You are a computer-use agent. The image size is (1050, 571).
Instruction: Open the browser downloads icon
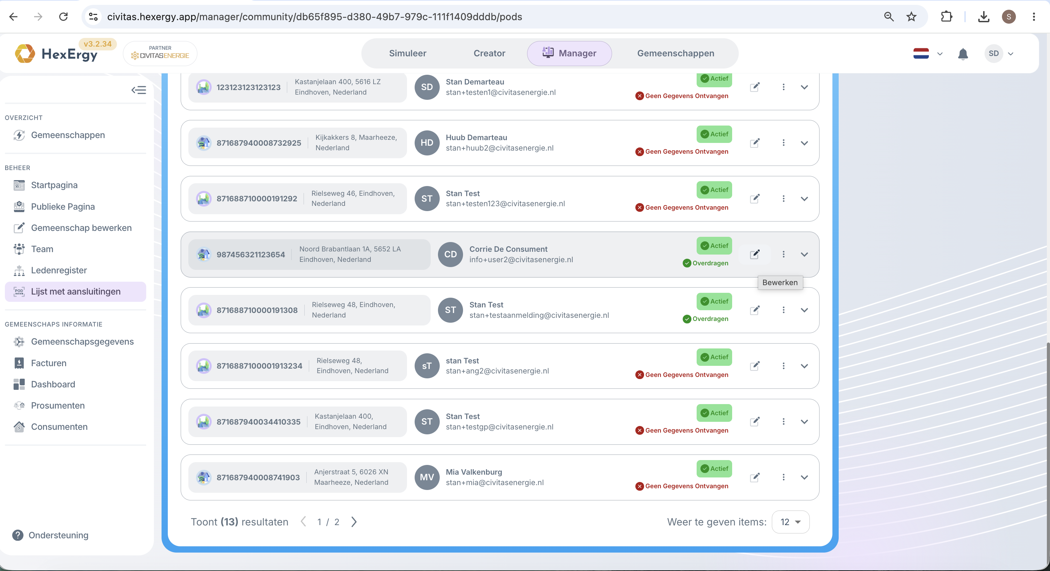click(x=983, y=17)
